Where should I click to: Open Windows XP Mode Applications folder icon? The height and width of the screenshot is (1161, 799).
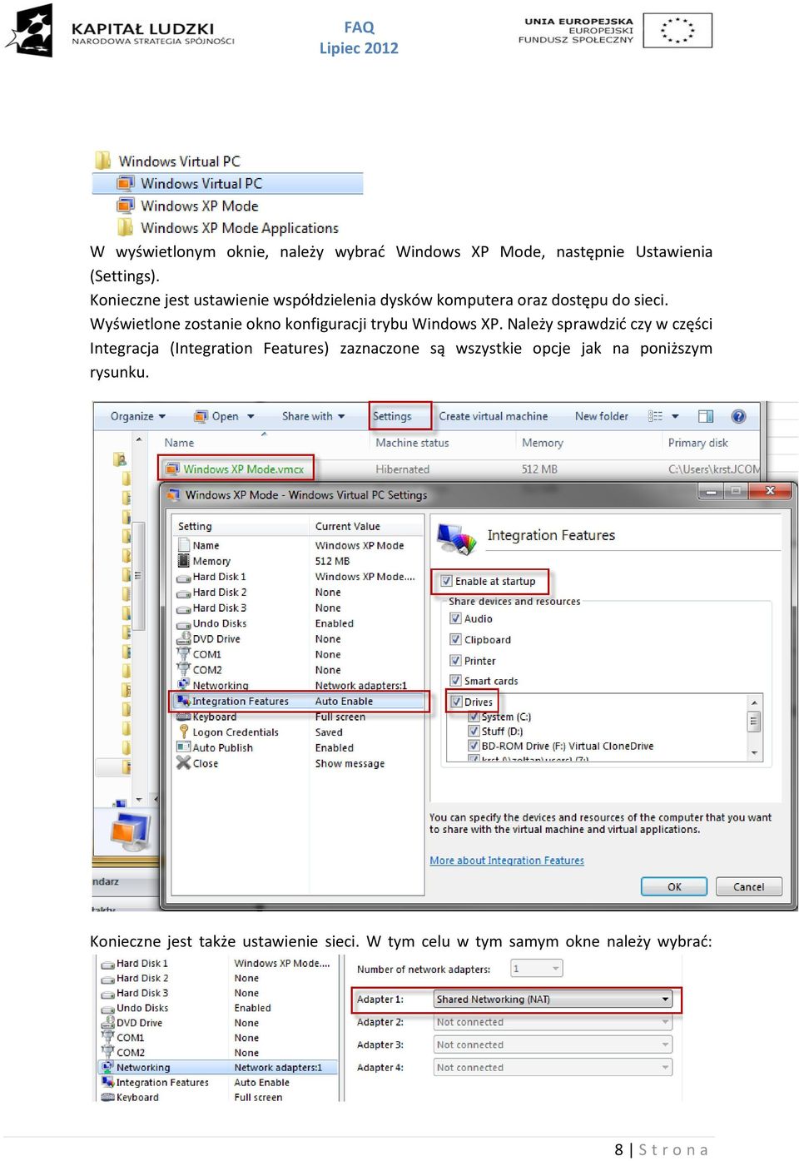point(126,227)
